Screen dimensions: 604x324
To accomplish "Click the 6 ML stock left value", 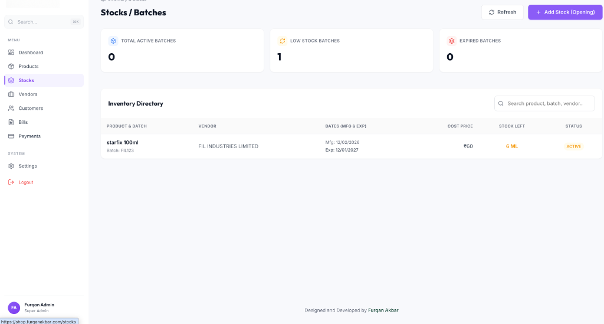I will coord(512,146).
